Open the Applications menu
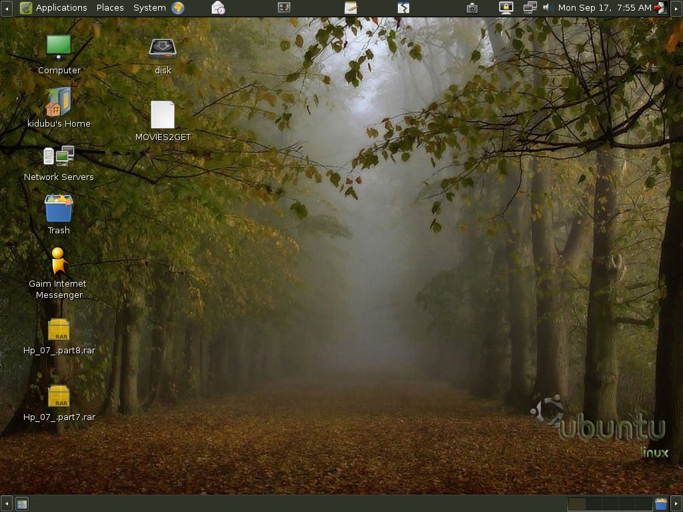The height and width of the screenshot is (512, 683). pyautogui.click(x=61, y=8)
